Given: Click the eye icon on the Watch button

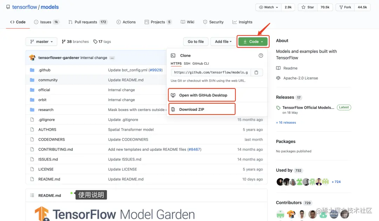Looking at the screenshot, I should 261,7.
